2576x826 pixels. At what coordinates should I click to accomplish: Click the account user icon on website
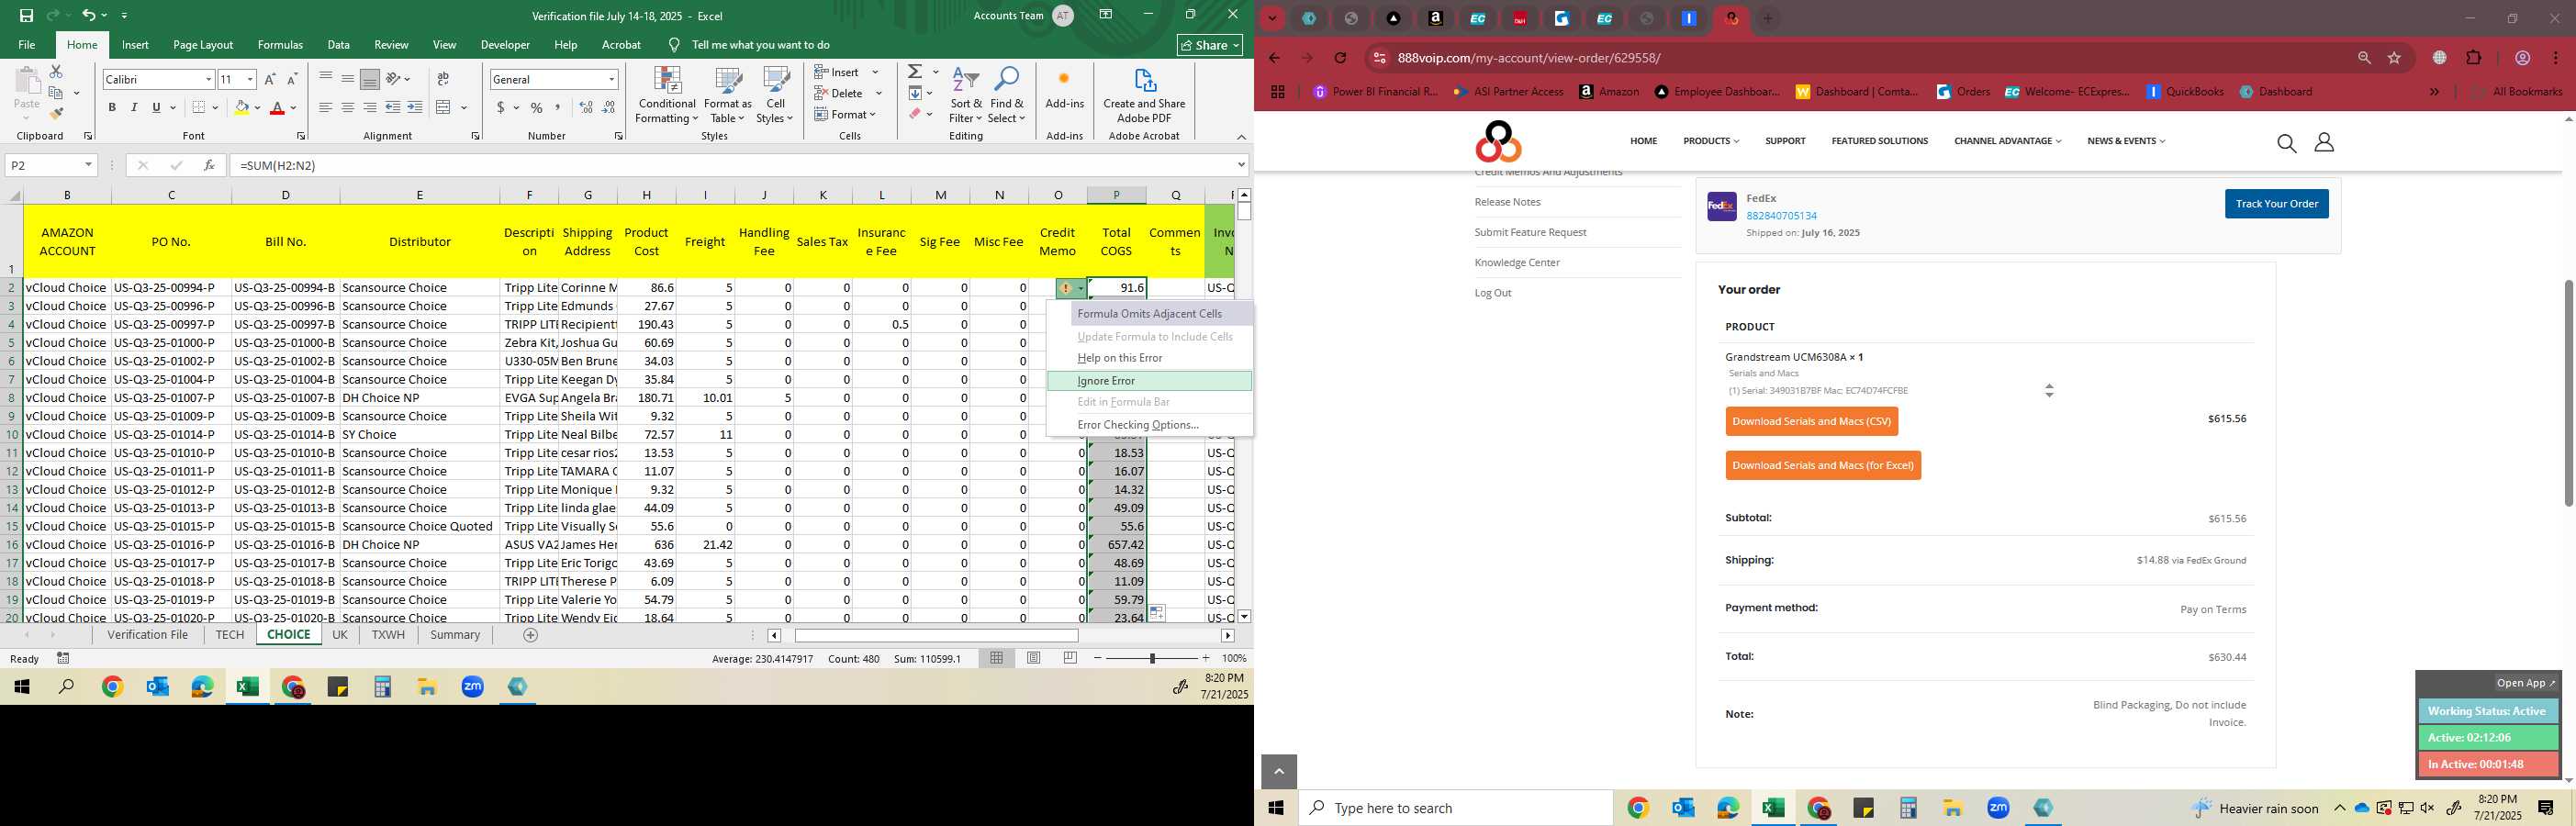tap(2324, 144)
